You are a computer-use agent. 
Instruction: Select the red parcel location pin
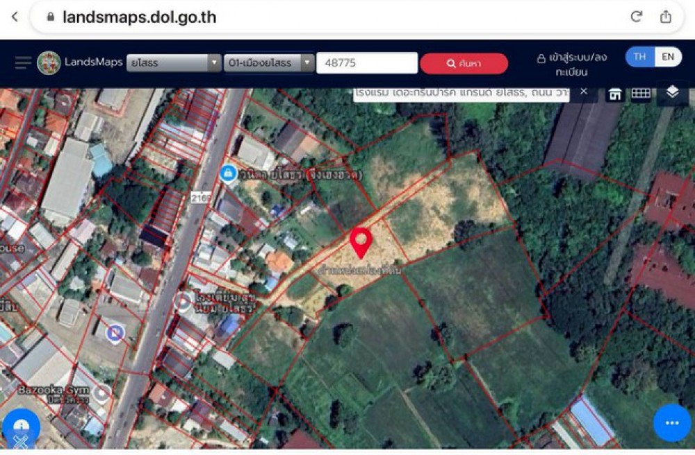click(361, 243)
